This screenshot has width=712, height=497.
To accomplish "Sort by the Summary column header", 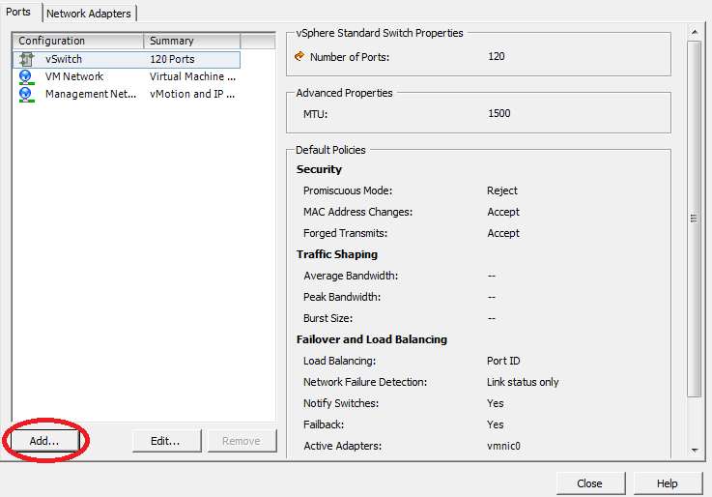I will tap(192, 41).
